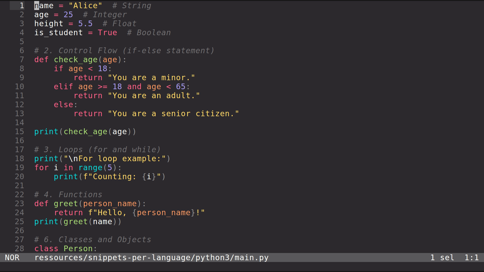
Task: Click the Control Flow comment on line 6
Action: (124, 50)
